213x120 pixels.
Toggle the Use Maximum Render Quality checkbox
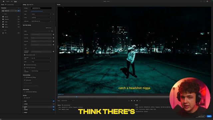pyautogui.click(x=25, y=65)
